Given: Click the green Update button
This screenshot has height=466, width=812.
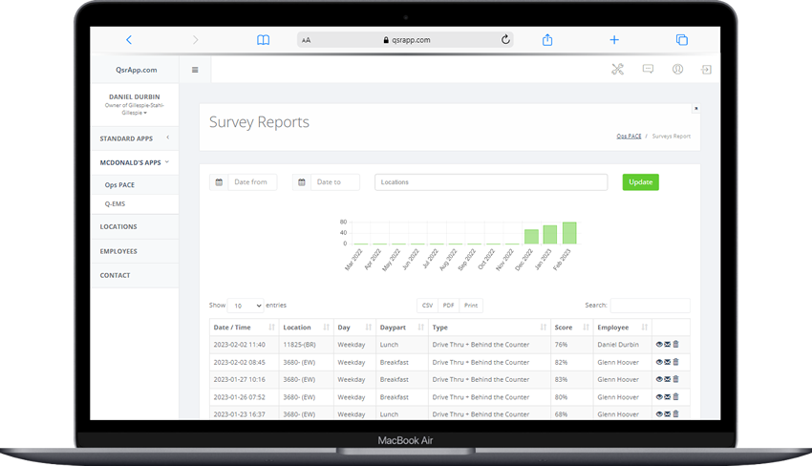Looking at the screenshot, I should coord(641,182).
